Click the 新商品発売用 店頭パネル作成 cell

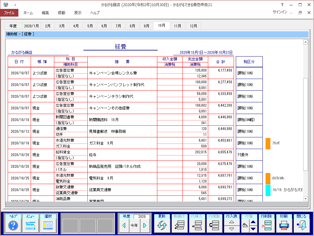tap(122, 166)
